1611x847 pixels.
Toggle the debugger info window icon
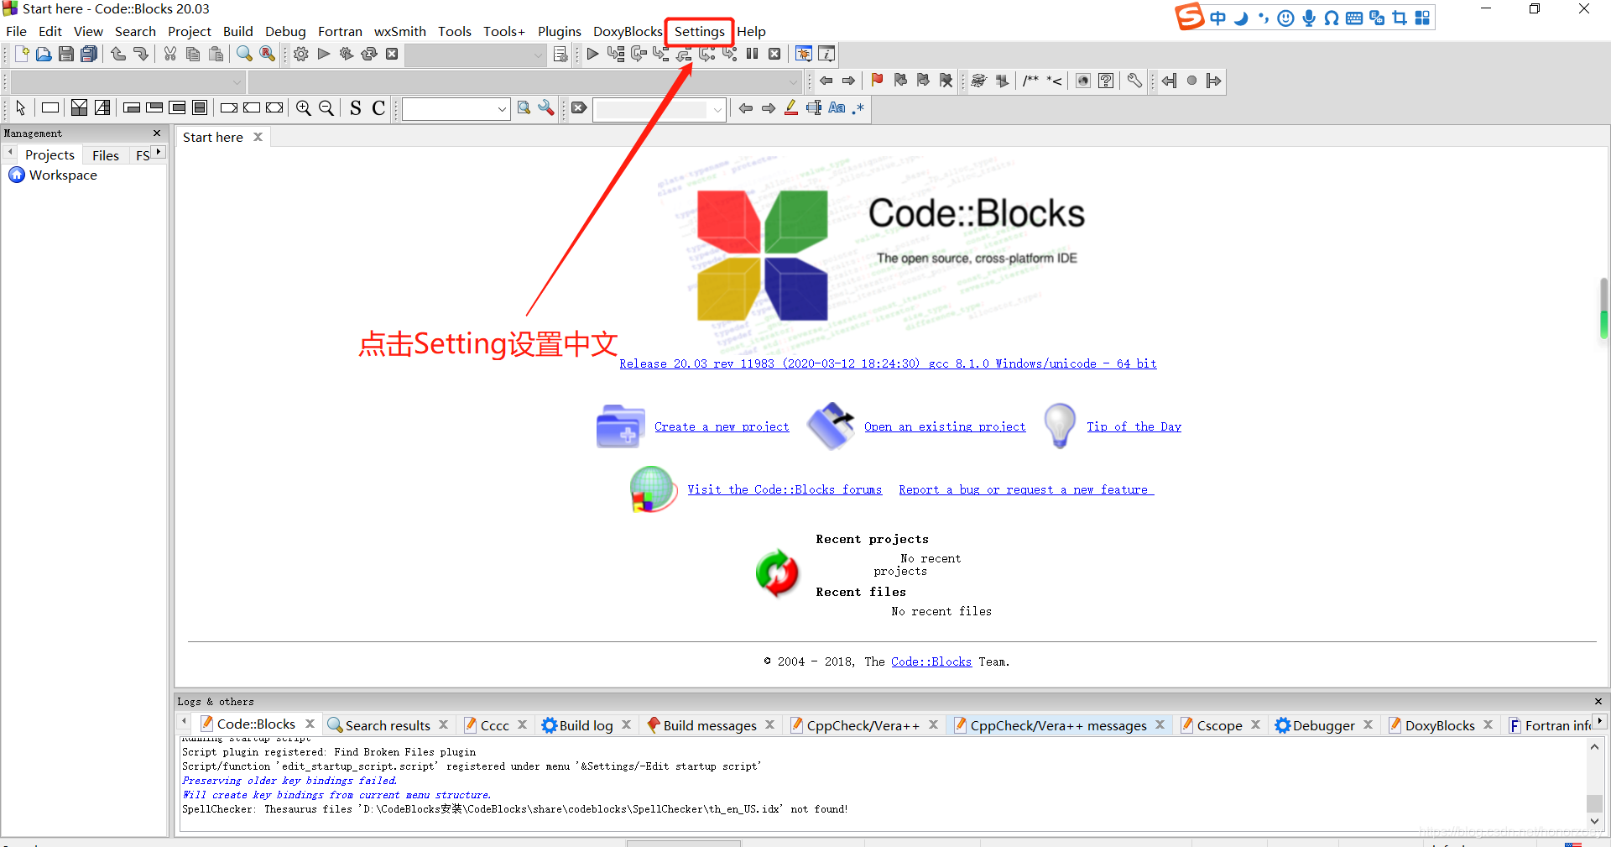[826, 55]
